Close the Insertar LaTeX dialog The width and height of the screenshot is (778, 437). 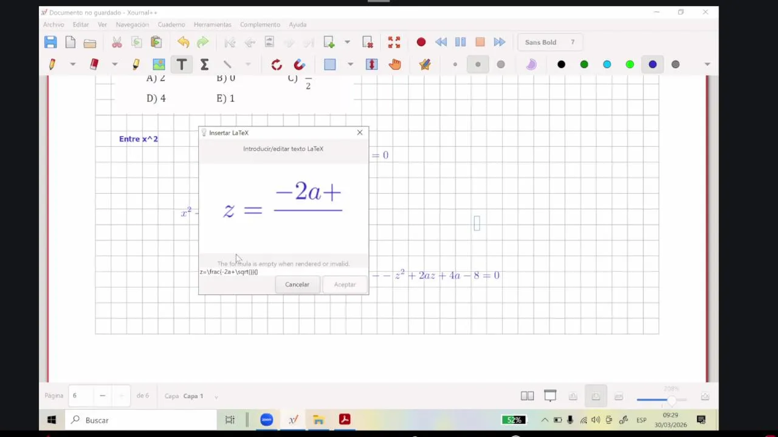pyautogui.click(x=360, y=132)
